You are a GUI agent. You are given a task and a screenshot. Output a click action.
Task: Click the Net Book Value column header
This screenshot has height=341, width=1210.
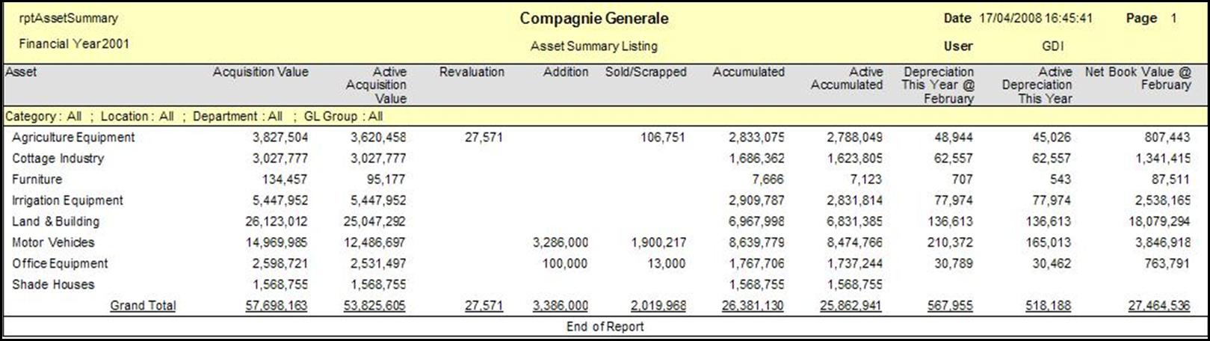pyautogui.click(x=1138, y=78)
